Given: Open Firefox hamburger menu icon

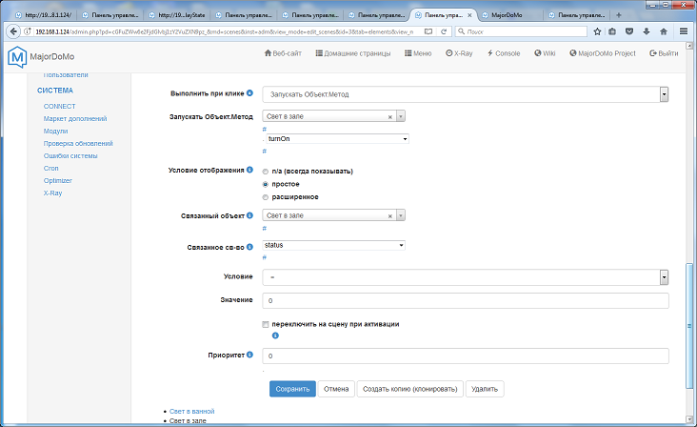Looking at the screenshot, I should [684, 31].
